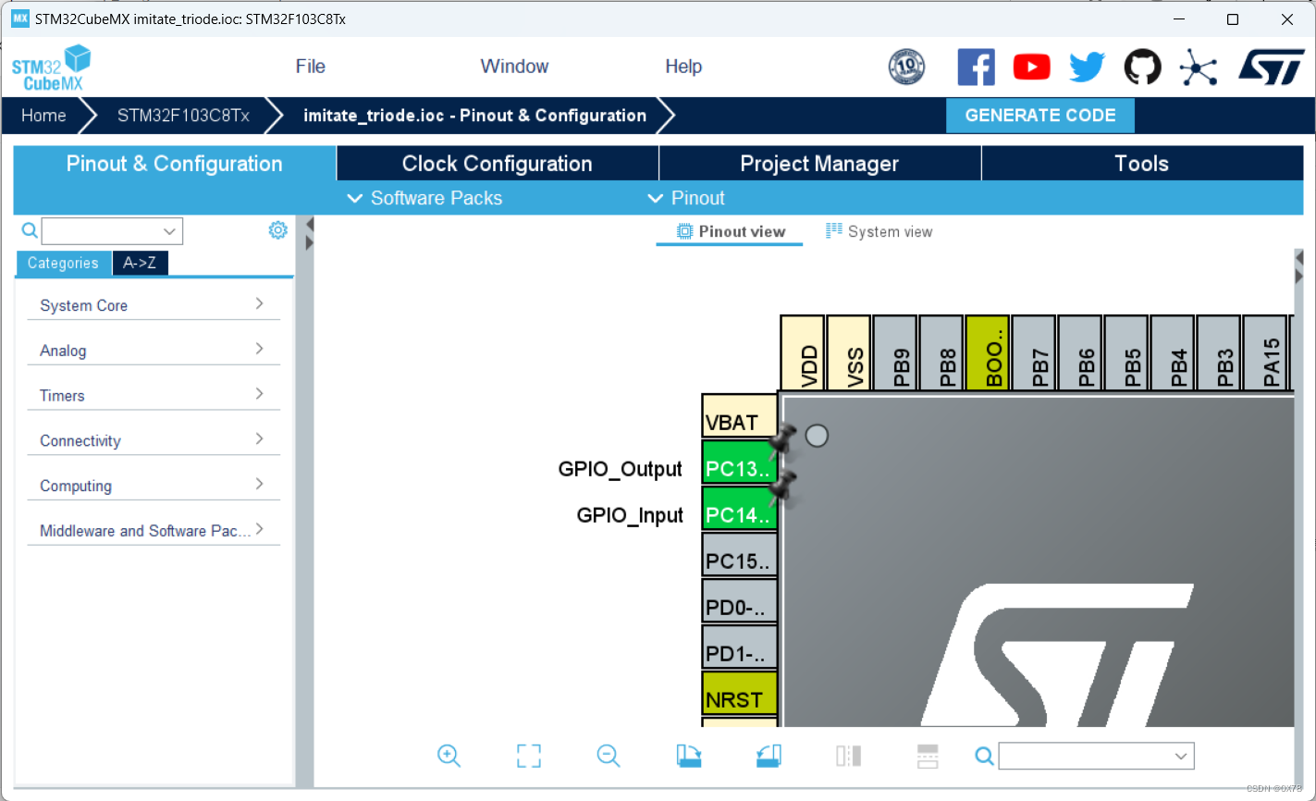Expand the Pinout dropdown menu
Image resolution: width=1316 pixels, height=801 pixels.
pos(685,198)
